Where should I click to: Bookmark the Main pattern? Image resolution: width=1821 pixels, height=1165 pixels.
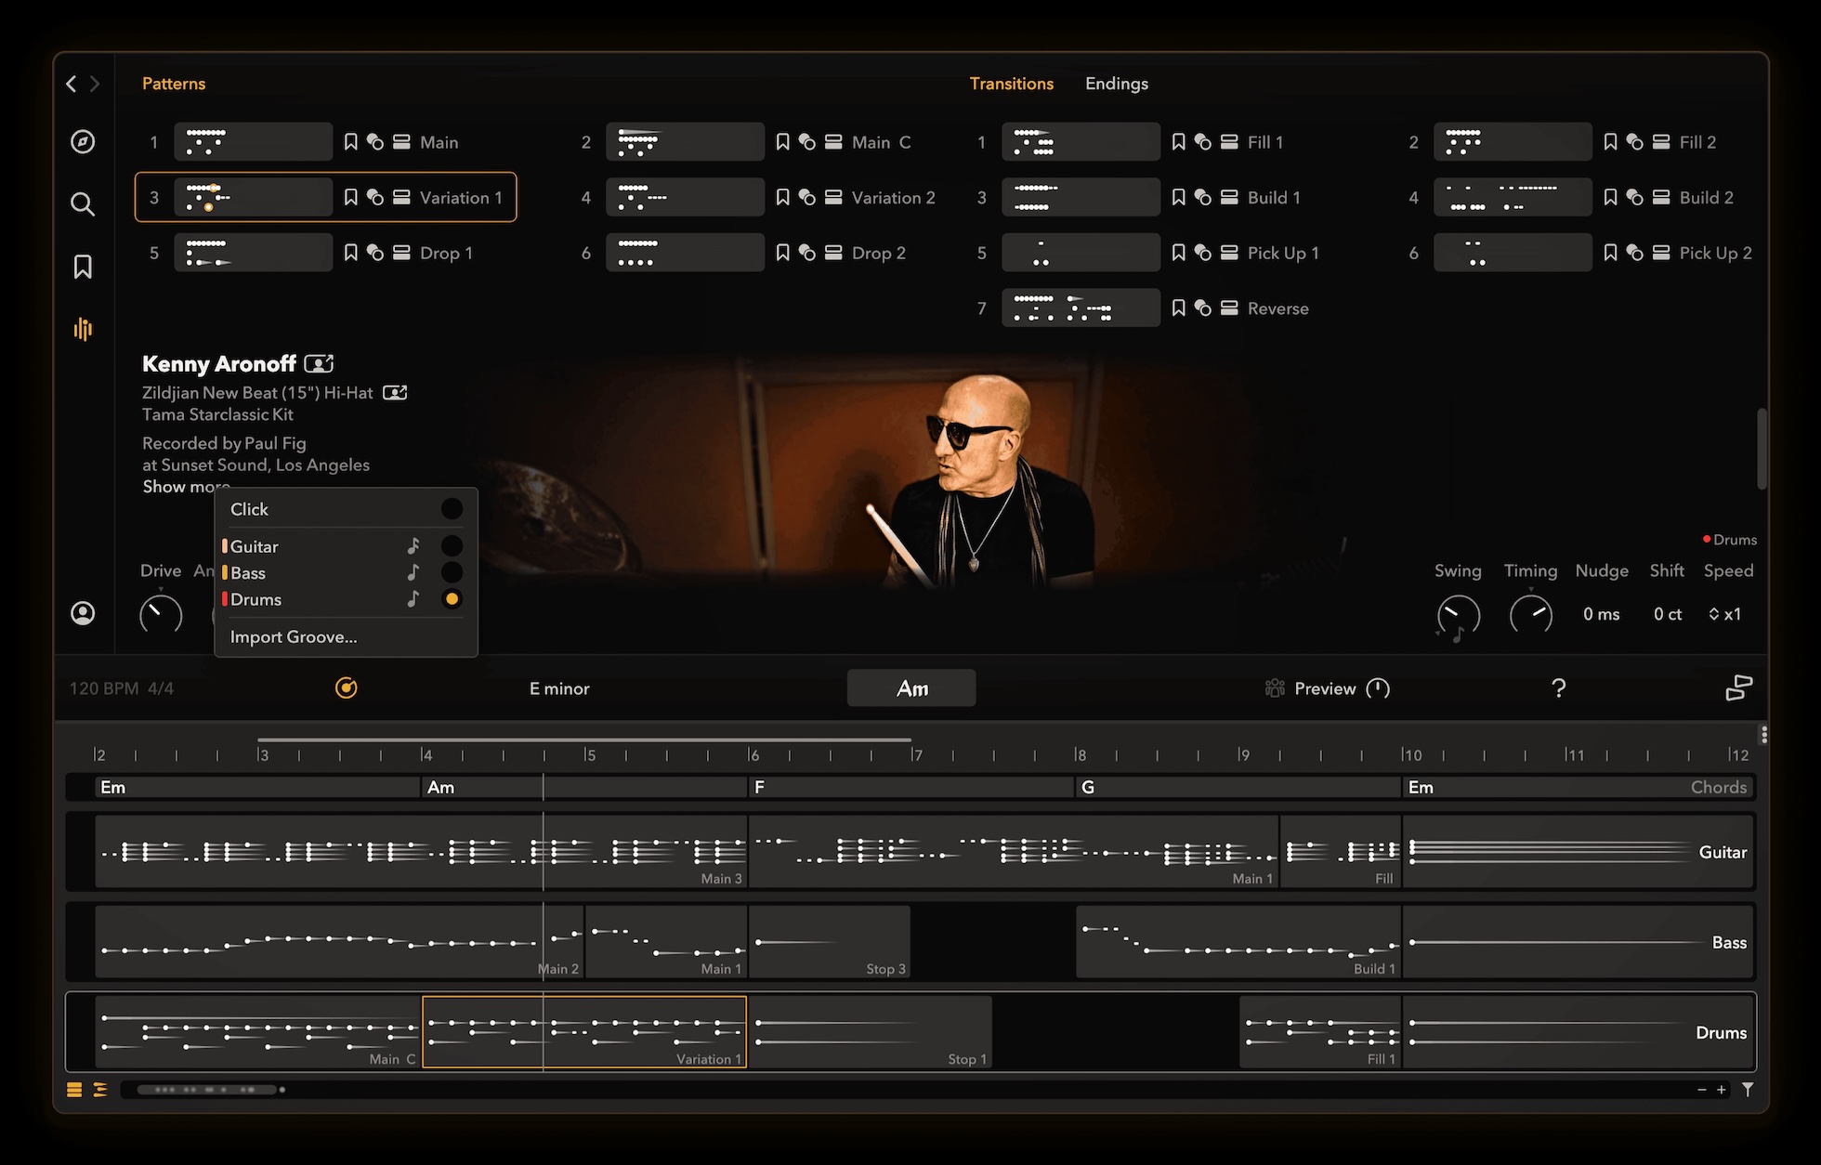coord(350,142)
